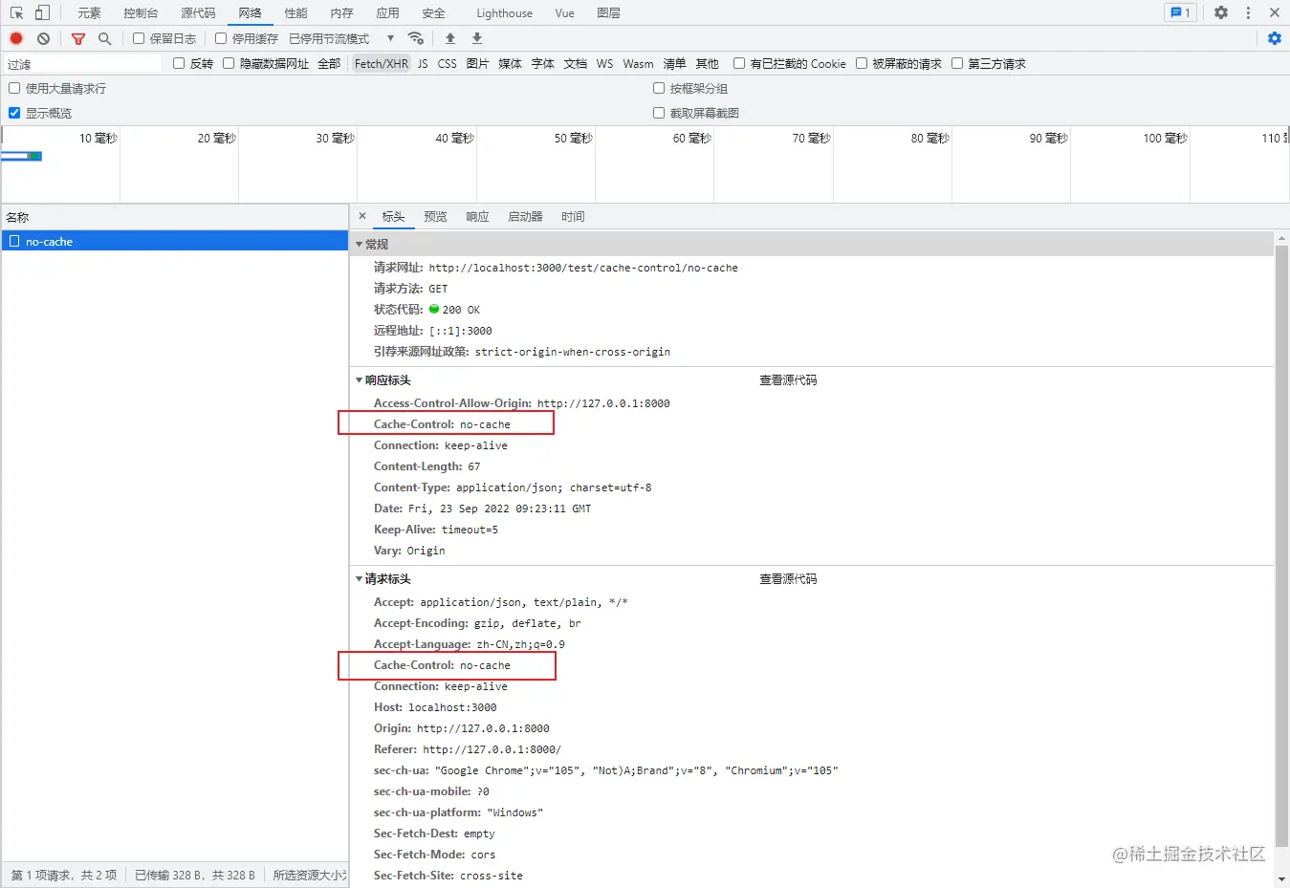The image size is (1290, 888).
Task: Tick the 反转 filter checkbox
Action: pyautogui.click(x=179, y=63)
